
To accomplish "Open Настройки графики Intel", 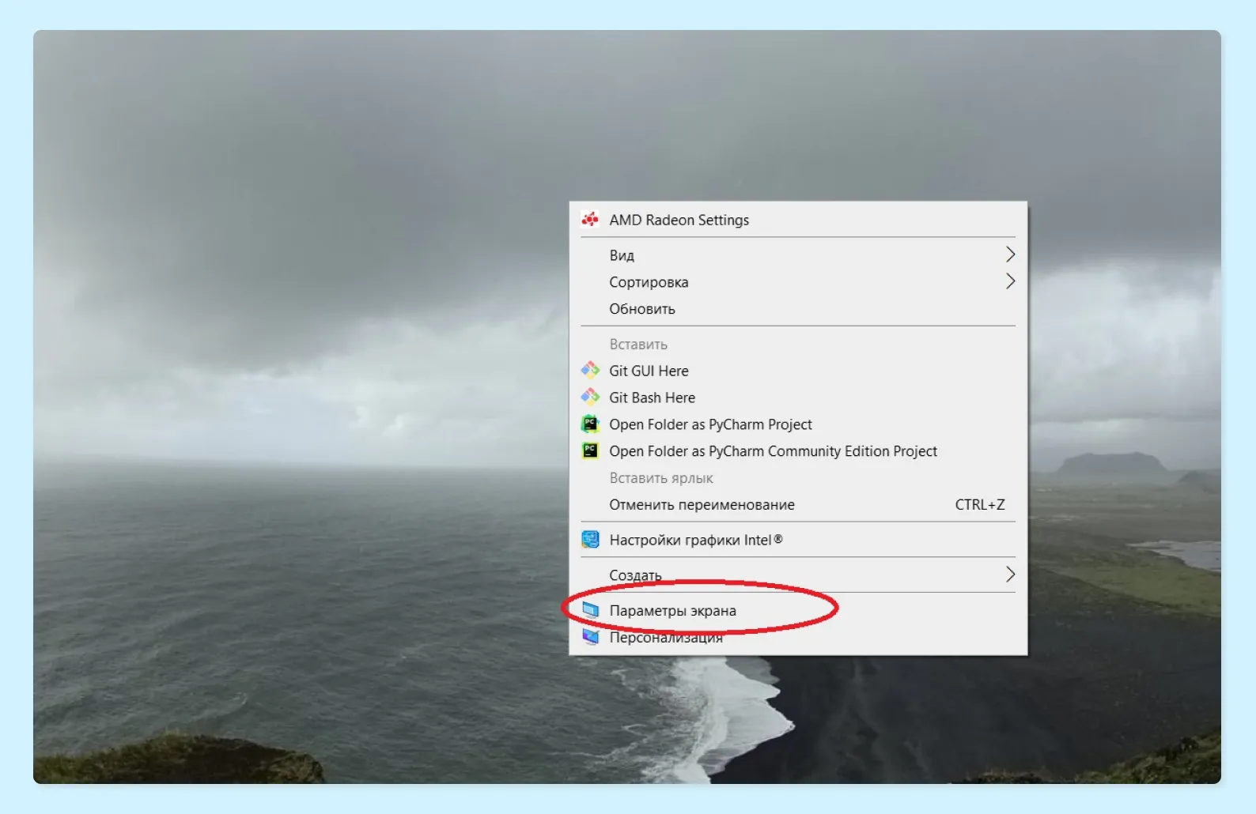I will [798, 540].
